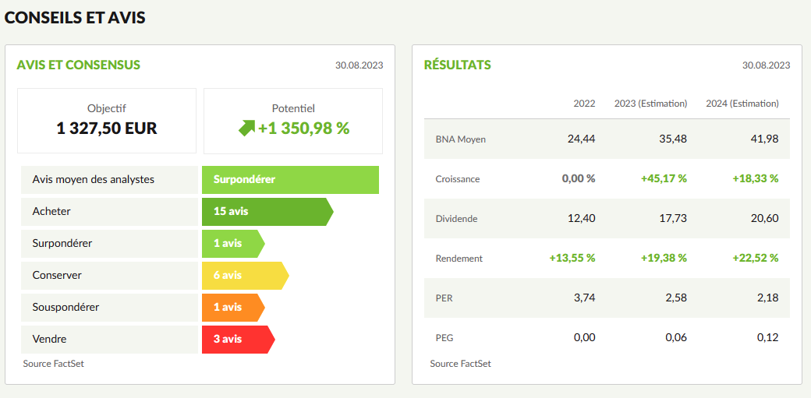Click the light green "1 avis" Surpondérer bar
Screen dimensions: 811x398
click(x=232, y=243)
